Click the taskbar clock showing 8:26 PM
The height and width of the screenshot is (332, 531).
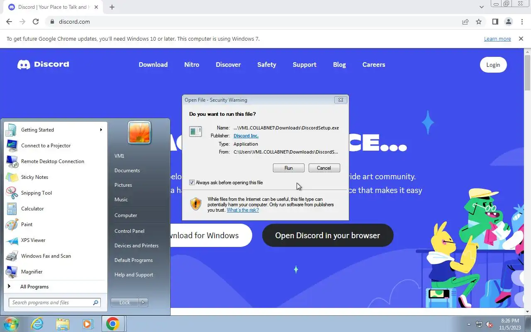pyautogui.click(x=510, y=324)
